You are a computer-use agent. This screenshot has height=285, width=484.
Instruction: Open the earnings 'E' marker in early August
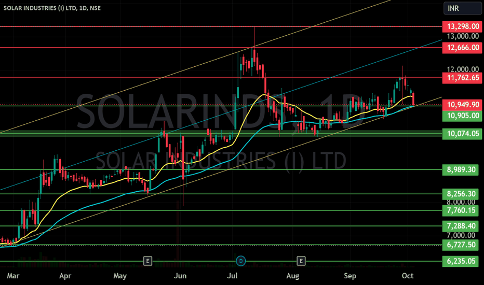pyautogui.click(x=301, y=261)
